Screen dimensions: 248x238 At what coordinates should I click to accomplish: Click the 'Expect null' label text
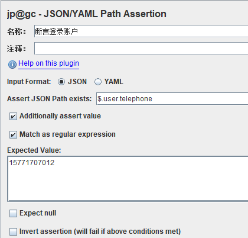click(38, 213)
